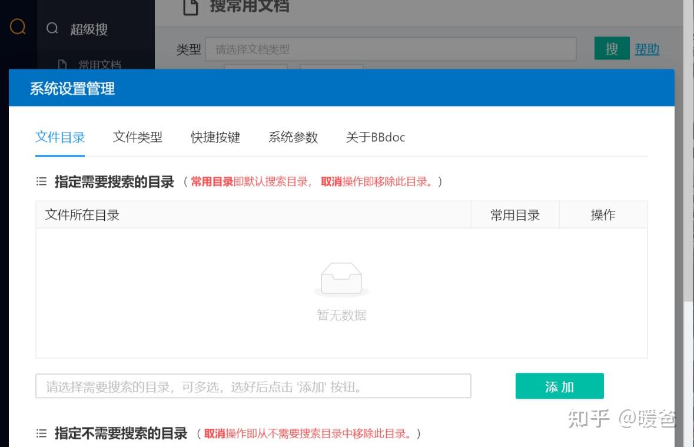This screenshot has height=447, width=694.
Task: Switch to the 文件类型 tab
Action: [137, 137]
